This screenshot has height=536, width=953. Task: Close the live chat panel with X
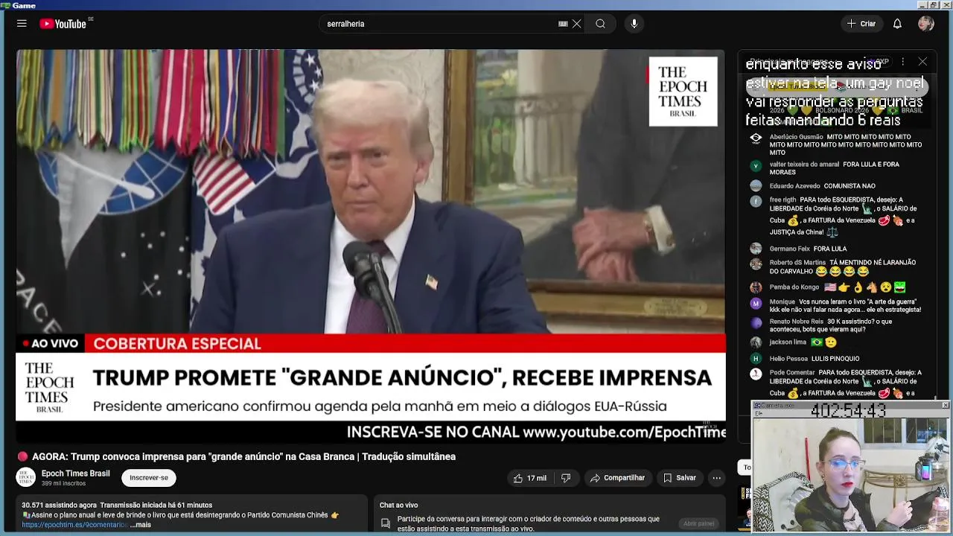[922, 62]
